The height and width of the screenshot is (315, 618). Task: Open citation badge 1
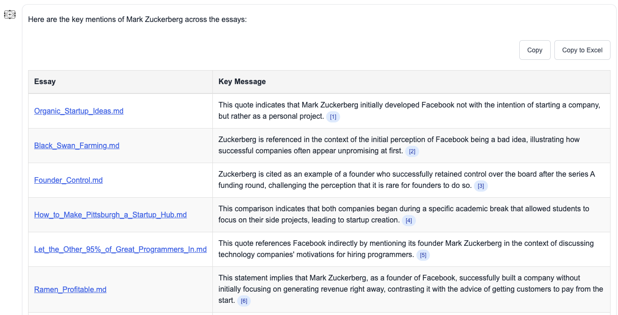tap(333, 117)
